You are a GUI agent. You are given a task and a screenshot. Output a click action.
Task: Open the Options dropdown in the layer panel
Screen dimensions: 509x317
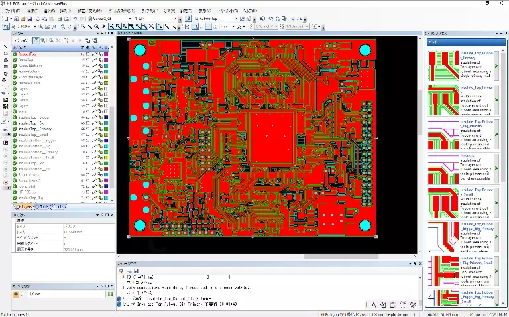(x=22, y=40)
